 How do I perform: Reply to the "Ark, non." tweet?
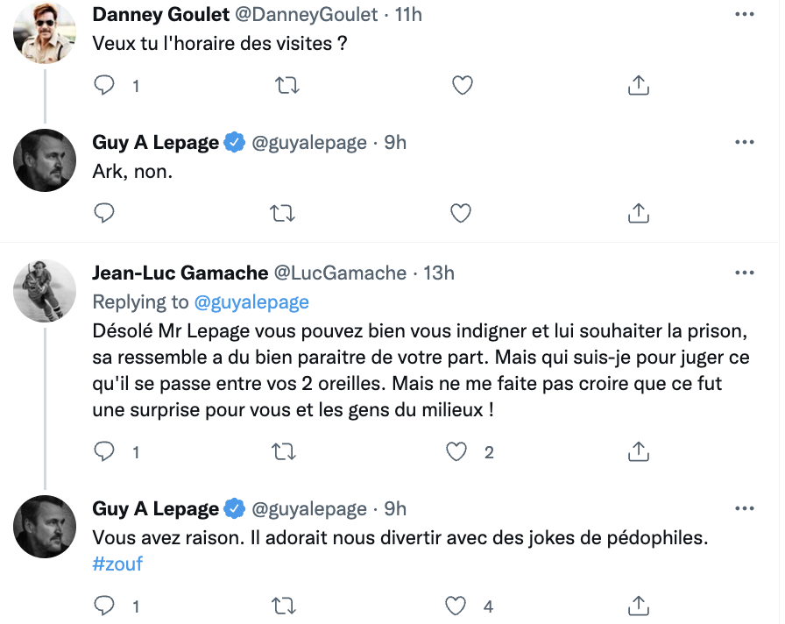pos(104,213)
